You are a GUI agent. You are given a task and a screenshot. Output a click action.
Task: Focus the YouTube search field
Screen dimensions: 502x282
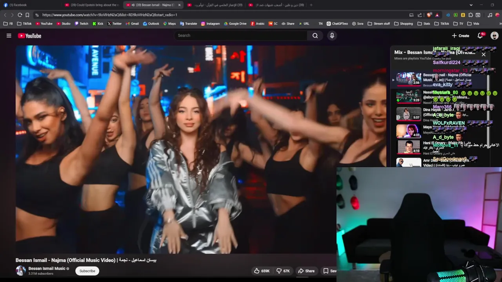pos(241,36)
